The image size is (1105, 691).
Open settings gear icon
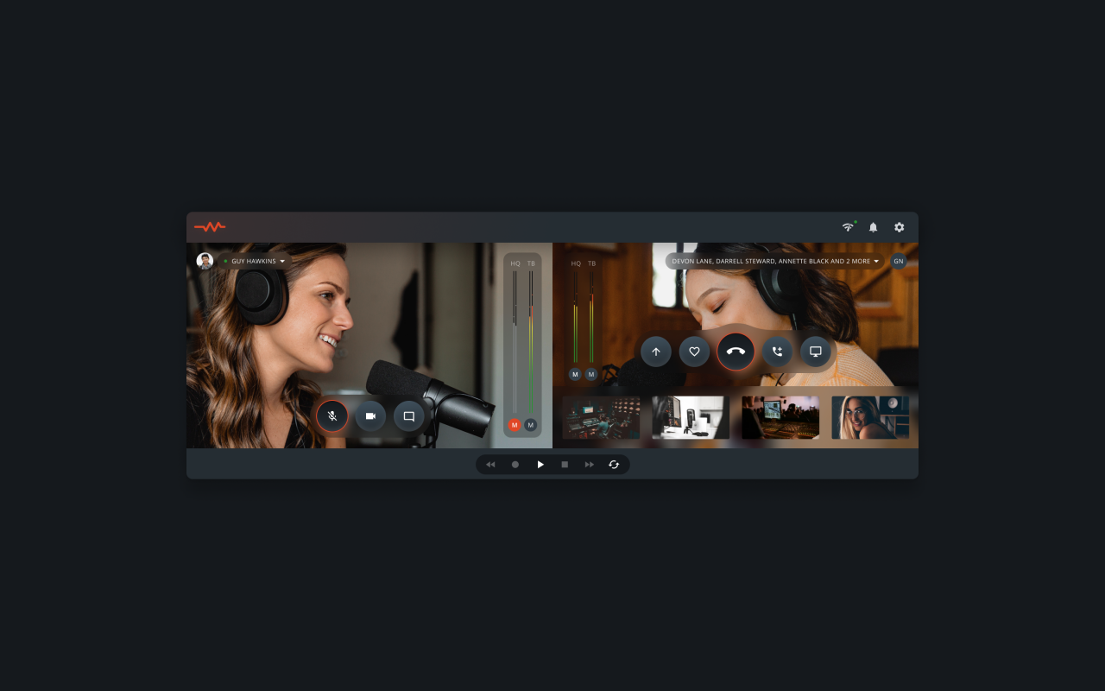coord(899,227)
